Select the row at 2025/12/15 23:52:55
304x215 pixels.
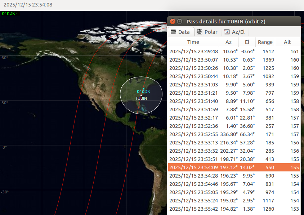click(234, 134)
